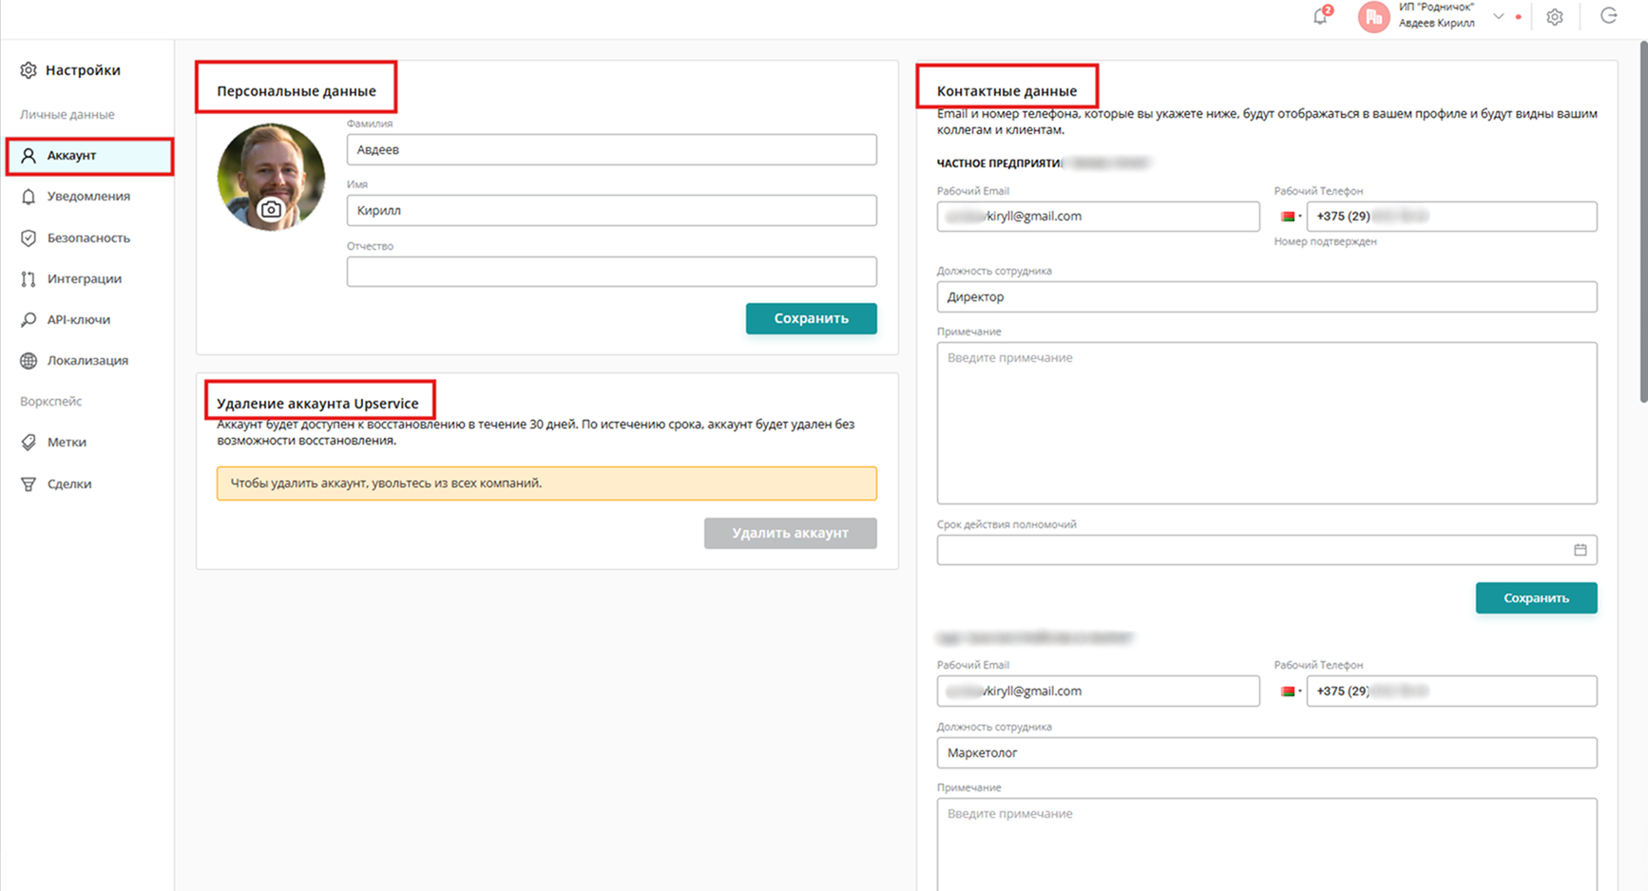The image size is (1648, 891).
Task: Click Сохранить under the contact data form
Action: (1536, 598)
